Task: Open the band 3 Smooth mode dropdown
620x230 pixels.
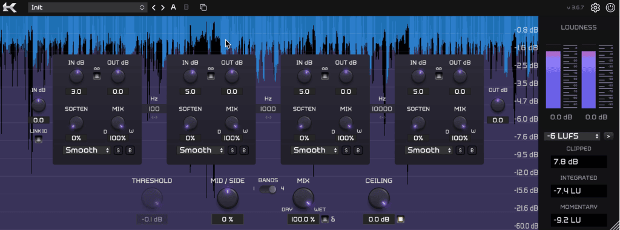Action: tap(314, 150)
